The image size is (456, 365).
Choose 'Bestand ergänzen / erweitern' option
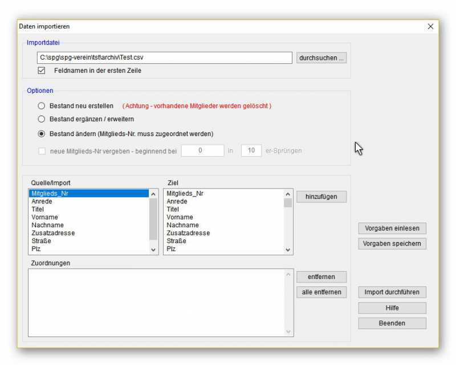tap(41, 119)
